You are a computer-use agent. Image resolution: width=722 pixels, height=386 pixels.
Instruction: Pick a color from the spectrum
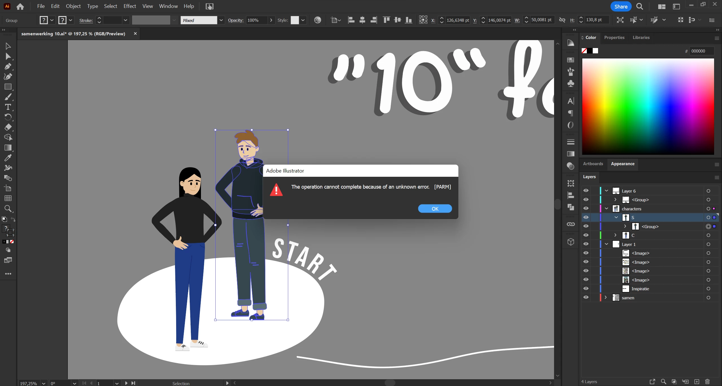(x=648, y=106)
